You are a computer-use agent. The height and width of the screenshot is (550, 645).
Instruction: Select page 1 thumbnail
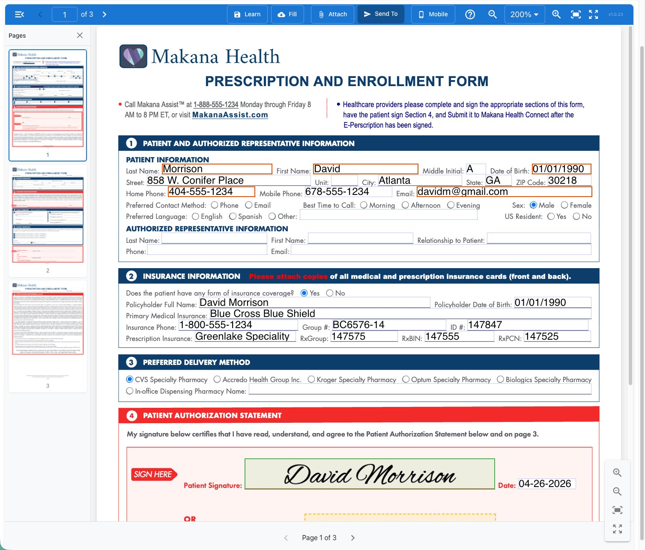pos(48,105)
